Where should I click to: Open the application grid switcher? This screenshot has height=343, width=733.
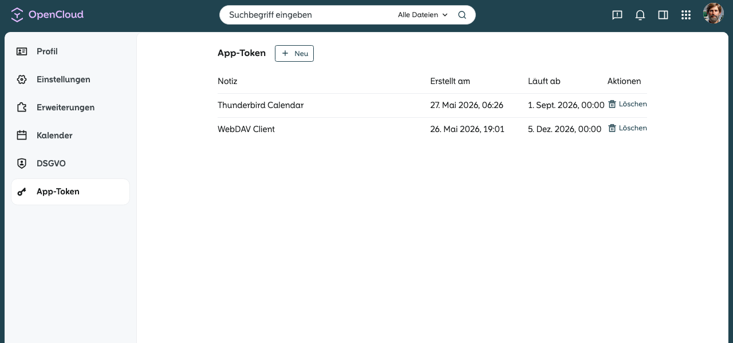tap(686, 15)
